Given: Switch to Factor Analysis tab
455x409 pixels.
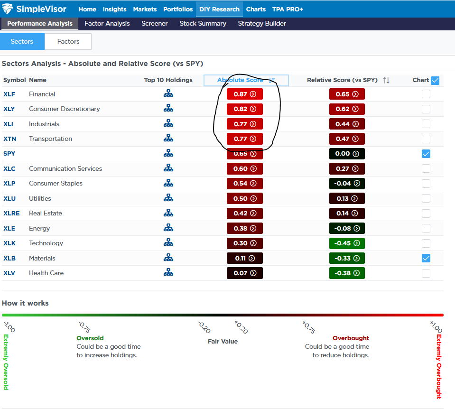Looking at the screenshot, I should pyautogui.click(x=107, y=24).
